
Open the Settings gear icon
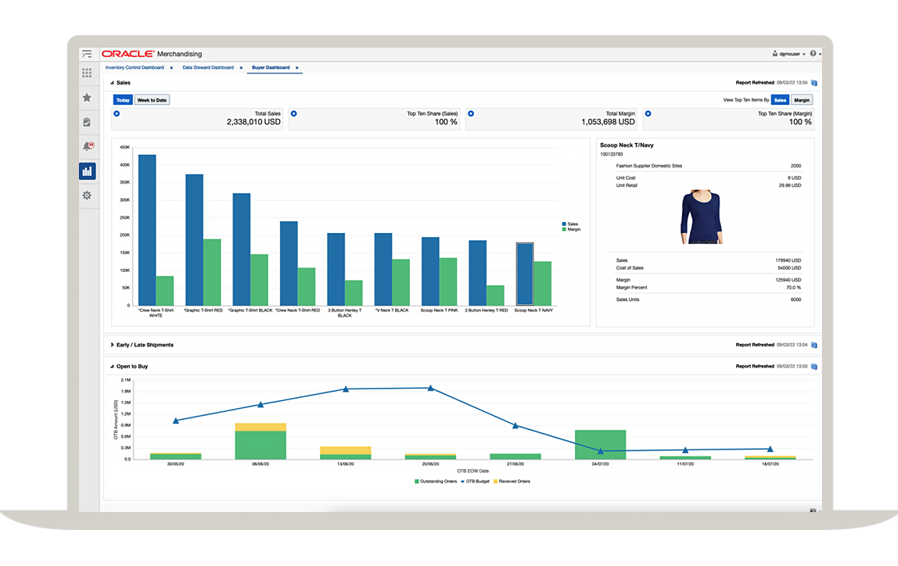pyautogui.click(x=87, y=195)
